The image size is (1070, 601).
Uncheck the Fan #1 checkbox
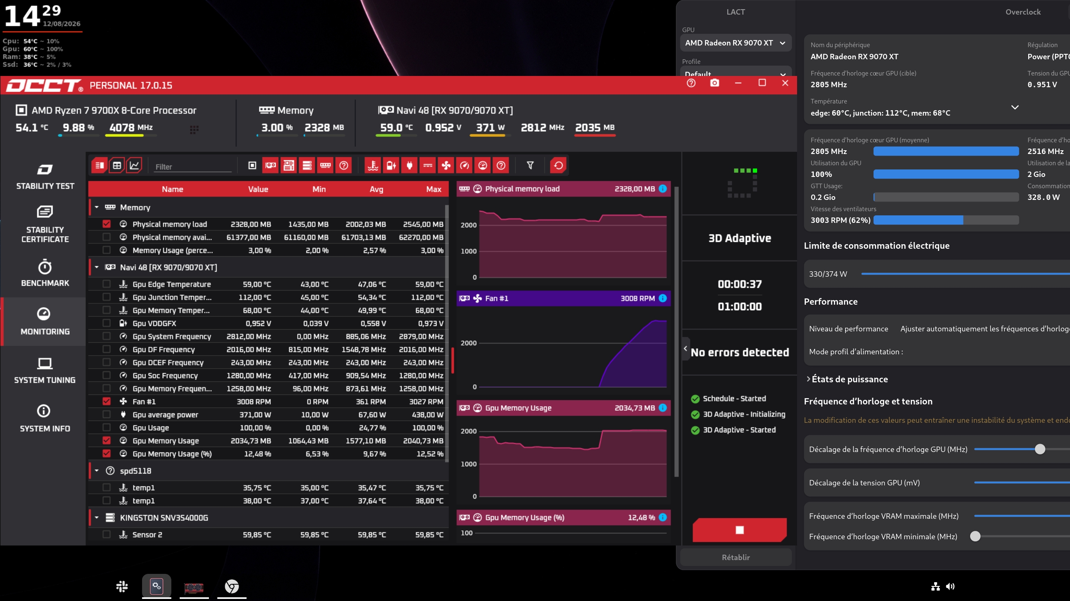pos(107,402)
